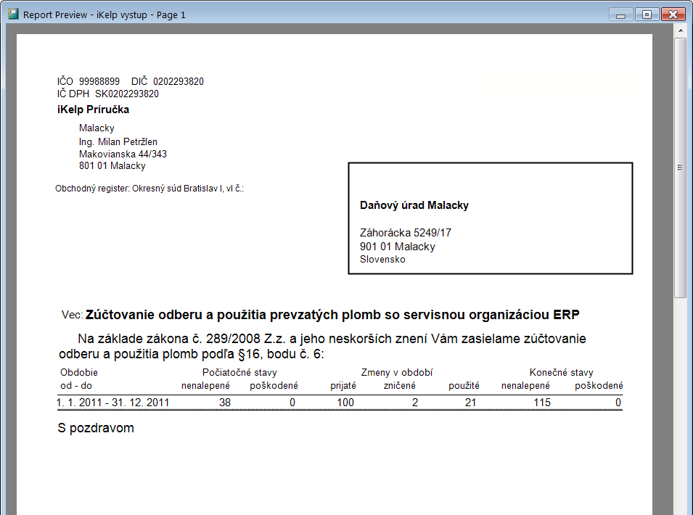
Task: Click the 'Konečné stavy' column header
Action: (x=561, y=372)
